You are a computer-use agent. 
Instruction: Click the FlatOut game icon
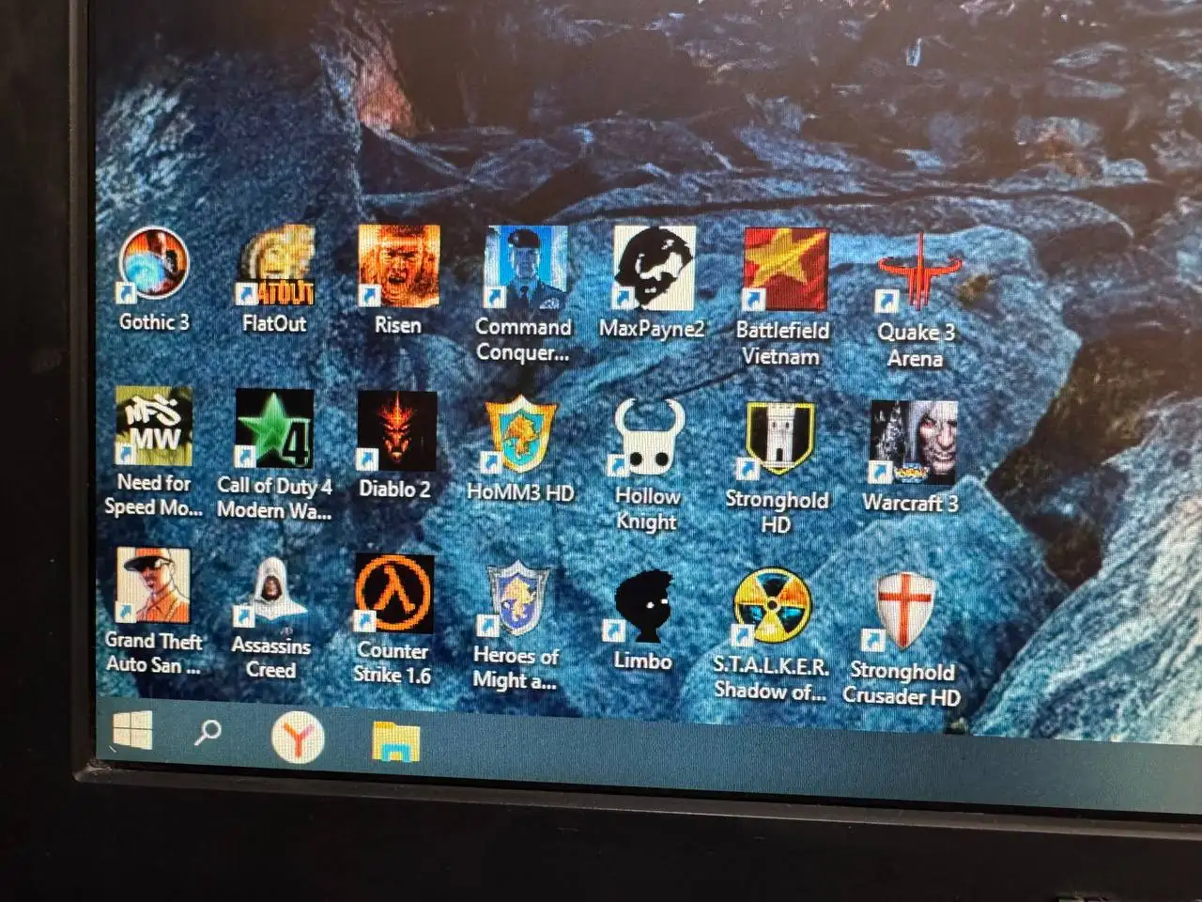pos(274,267)
